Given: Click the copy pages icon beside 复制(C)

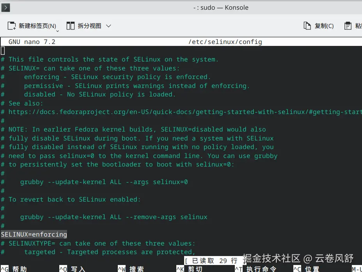Looking at the screenshot, I should click(x=307, y=26).
